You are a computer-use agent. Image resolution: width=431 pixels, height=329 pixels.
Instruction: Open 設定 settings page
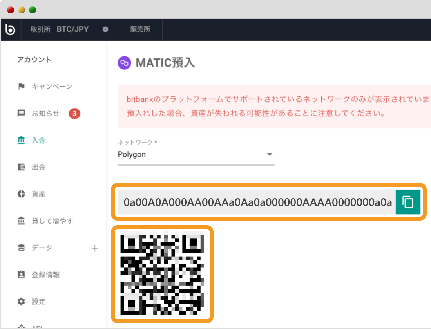tap(38, 302)
